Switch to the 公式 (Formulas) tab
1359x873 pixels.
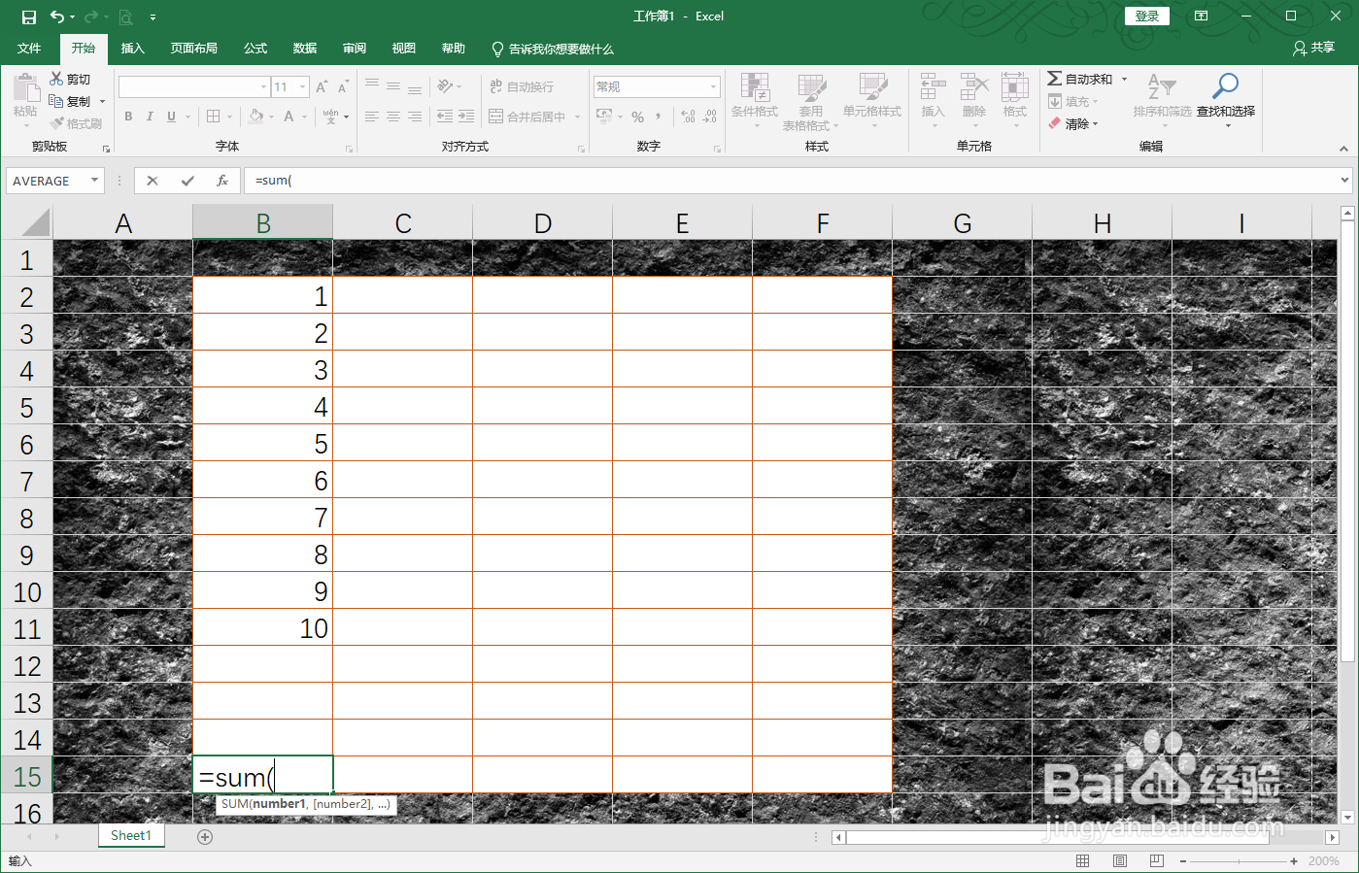pyautogui.click(x=255, y=49)
